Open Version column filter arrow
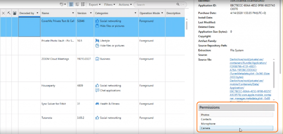The height and width of the screenshot is (134, 283). [91, 13]
